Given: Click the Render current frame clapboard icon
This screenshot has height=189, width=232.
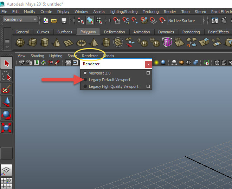Looking at the screenshot, I should pos(214,20).
